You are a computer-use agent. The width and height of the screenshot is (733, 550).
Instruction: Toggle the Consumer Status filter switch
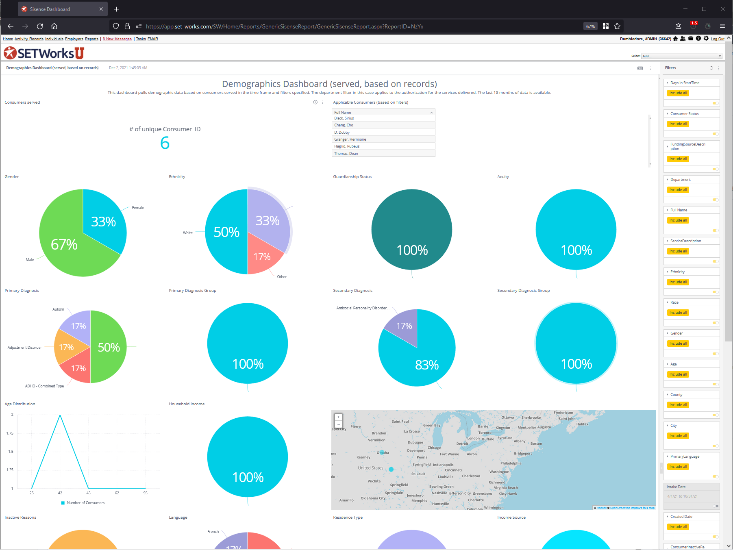716,134
